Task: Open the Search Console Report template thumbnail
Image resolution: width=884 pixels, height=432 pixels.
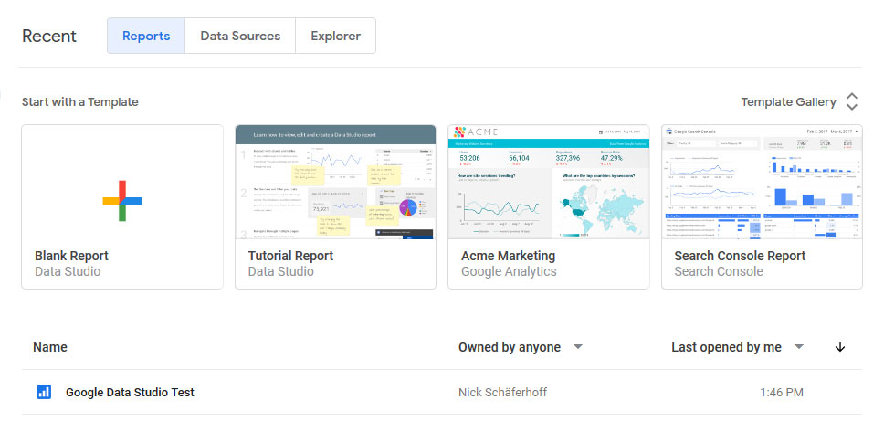Action: point(762,182)
